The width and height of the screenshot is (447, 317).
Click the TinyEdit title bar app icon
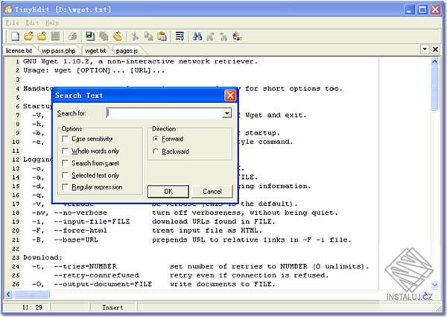point(8,10)
